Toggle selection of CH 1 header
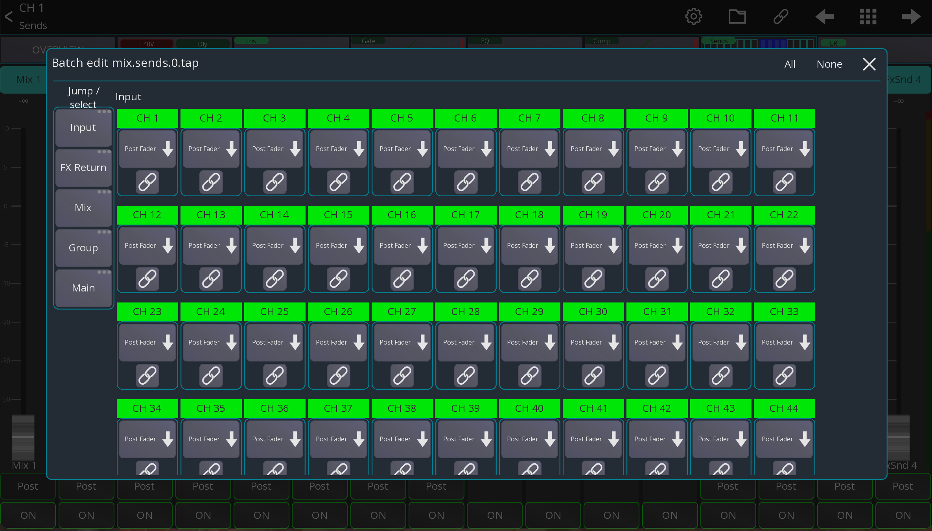932x531 pixels. (147, 118)
